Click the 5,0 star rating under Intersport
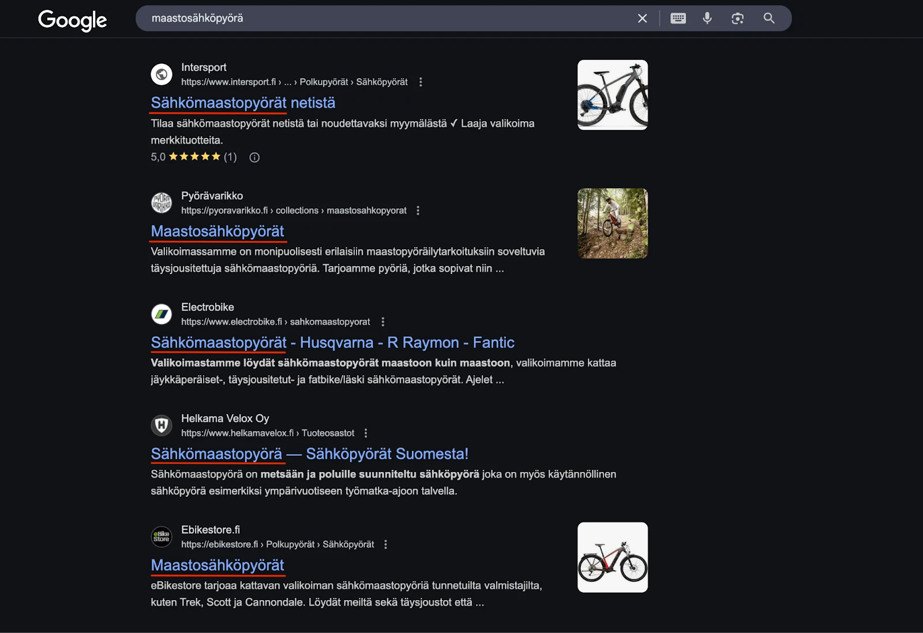The height and width of the screenshot is (633, 923). coord(194,158)
